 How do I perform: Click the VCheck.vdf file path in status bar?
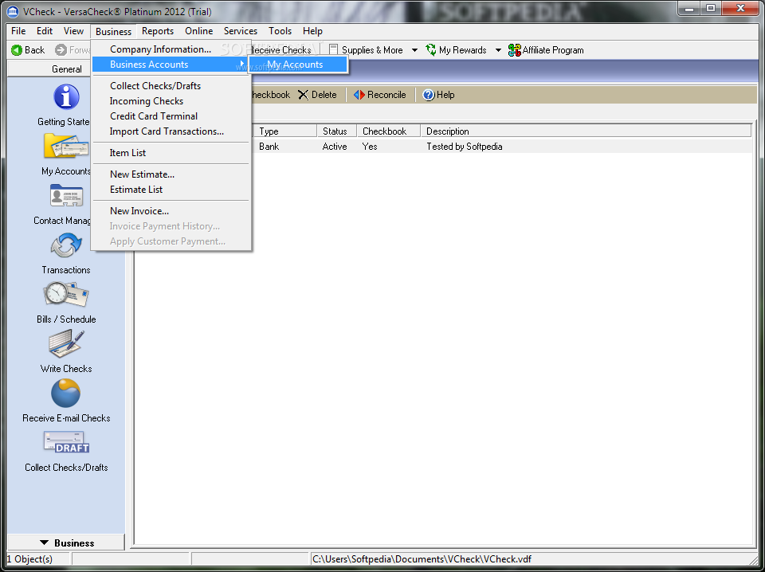422,558
